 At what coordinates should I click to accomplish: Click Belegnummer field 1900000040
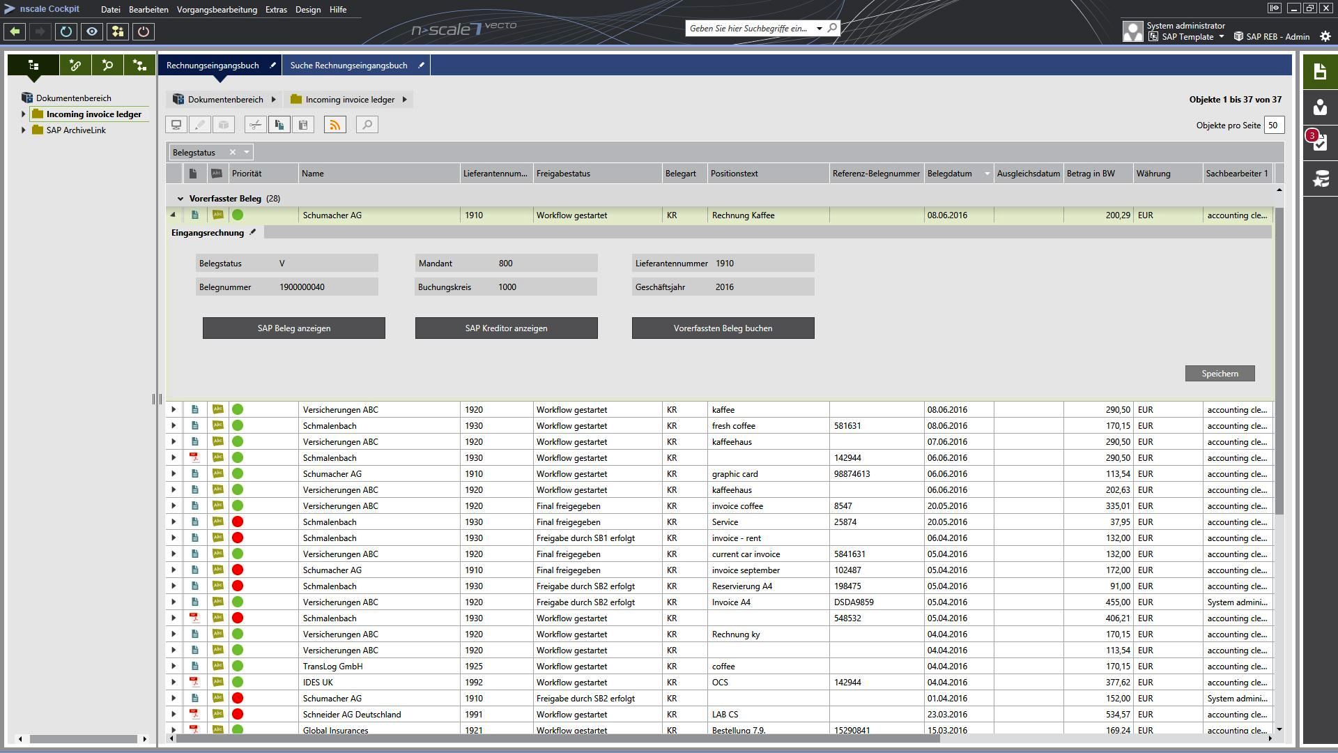pyautogui.click(x=287, y=287)
